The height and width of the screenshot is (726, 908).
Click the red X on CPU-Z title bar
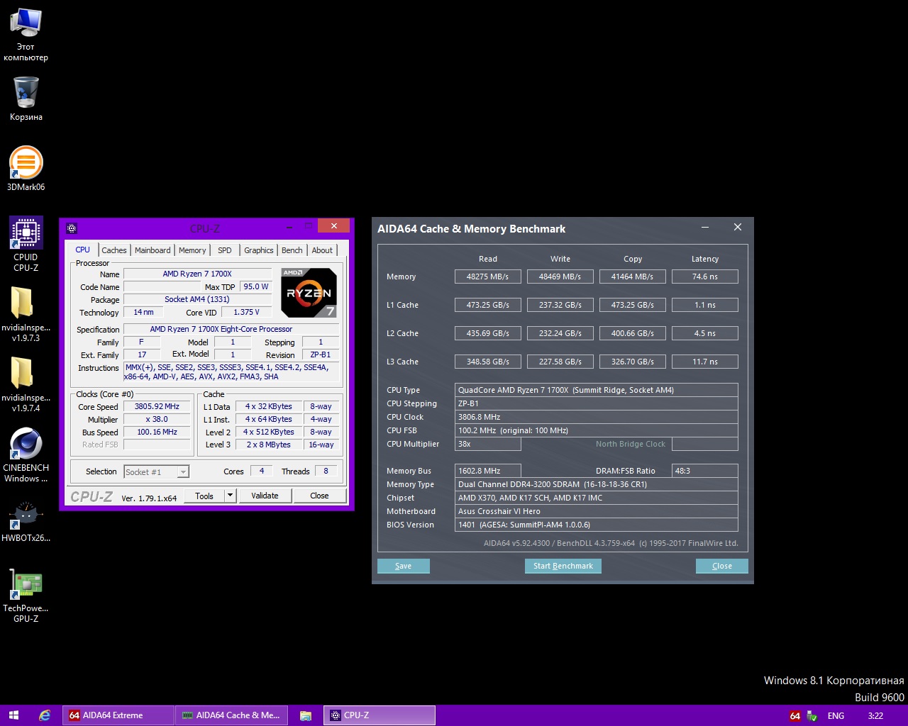pyautogui.click(x=333, y=226)
